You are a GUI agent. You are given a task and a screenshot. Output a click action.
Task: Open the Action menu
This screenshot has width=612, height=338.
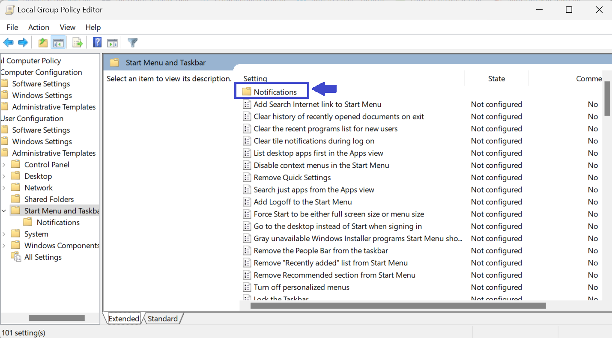pos(39,27)
